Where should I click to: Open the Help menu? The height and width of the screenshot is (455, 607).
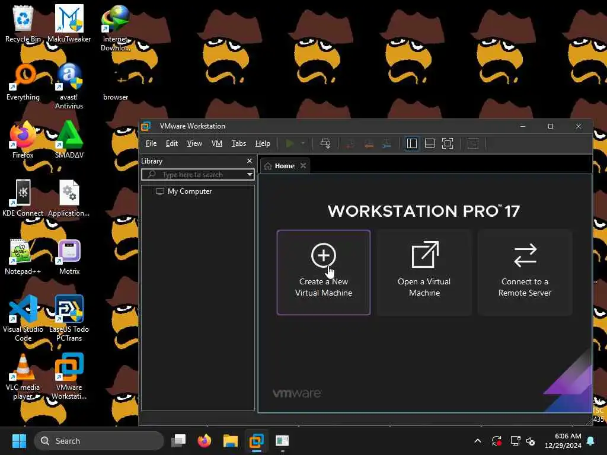pyautogui.click(x=263, y=143)
